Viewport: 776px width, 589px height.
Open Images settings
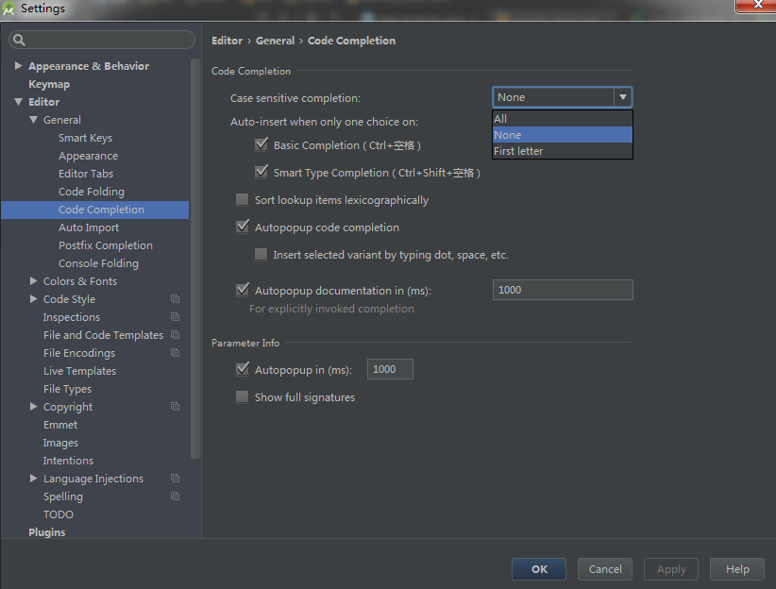click(60, 443)
